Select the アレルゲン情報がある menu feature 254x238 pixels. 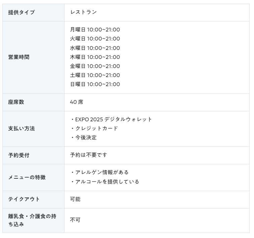101,172
